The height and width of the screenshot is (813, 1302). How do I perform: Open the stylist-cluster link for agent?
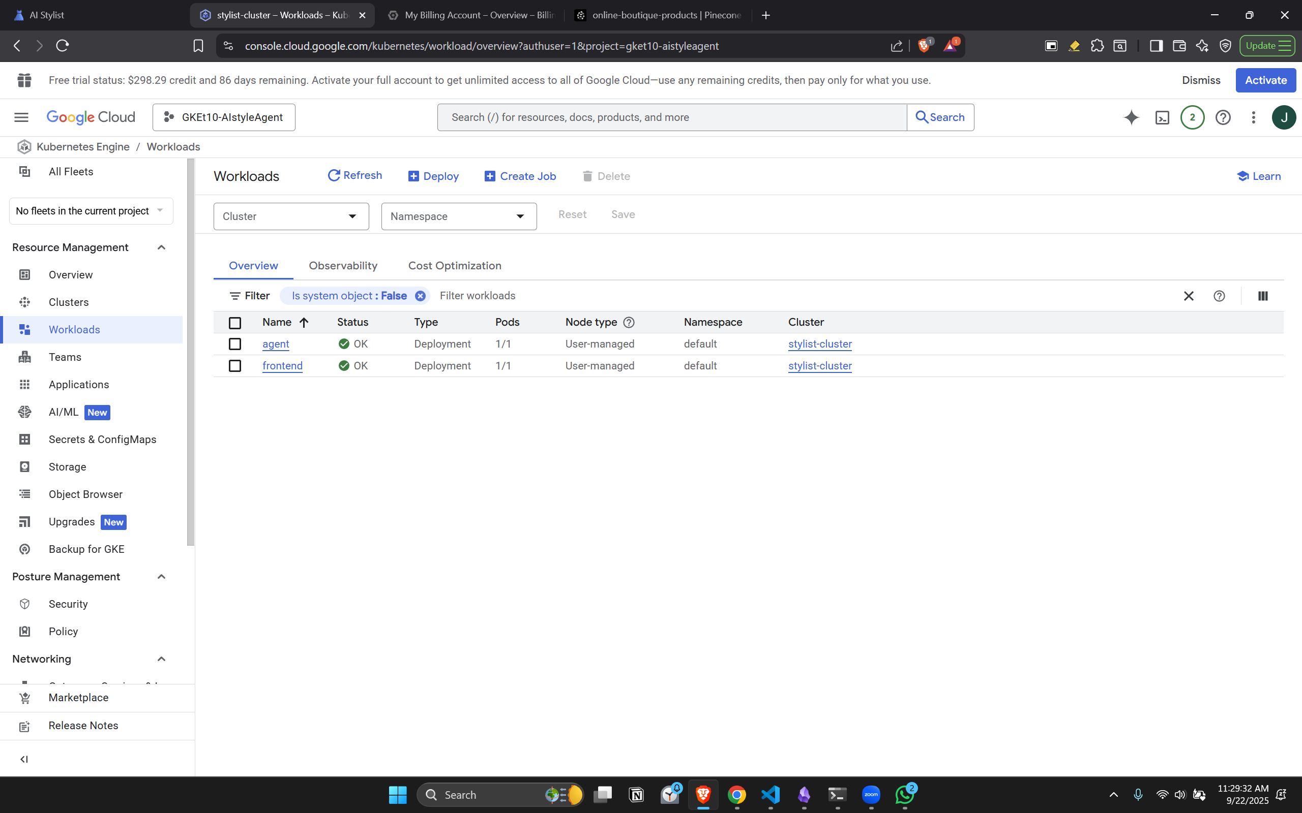coord(819,343)
